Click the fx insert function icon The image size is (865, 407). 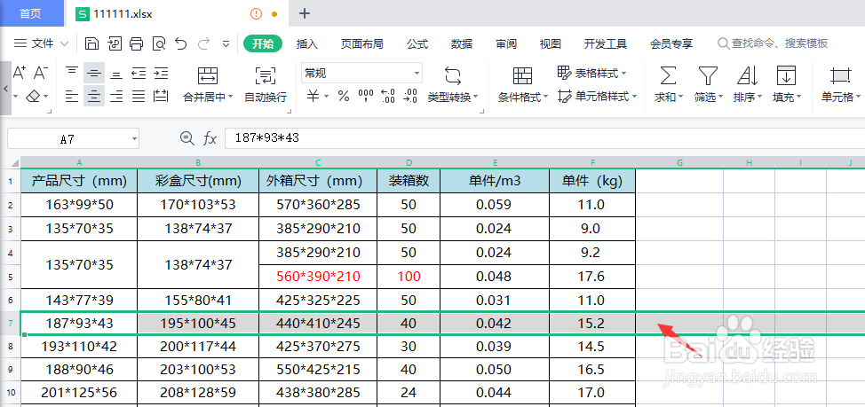click(x=210, y=138)
